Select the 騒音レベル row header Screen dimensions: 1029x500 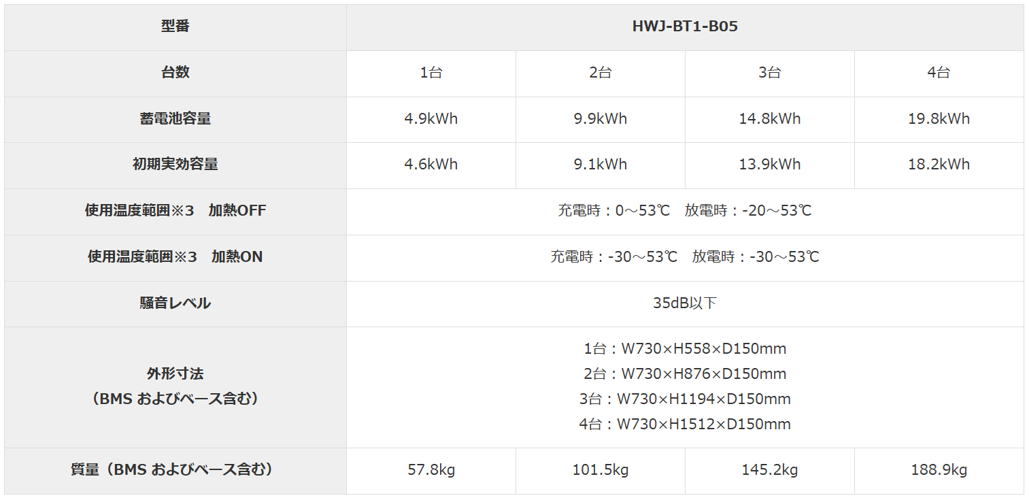click(175, 303)
